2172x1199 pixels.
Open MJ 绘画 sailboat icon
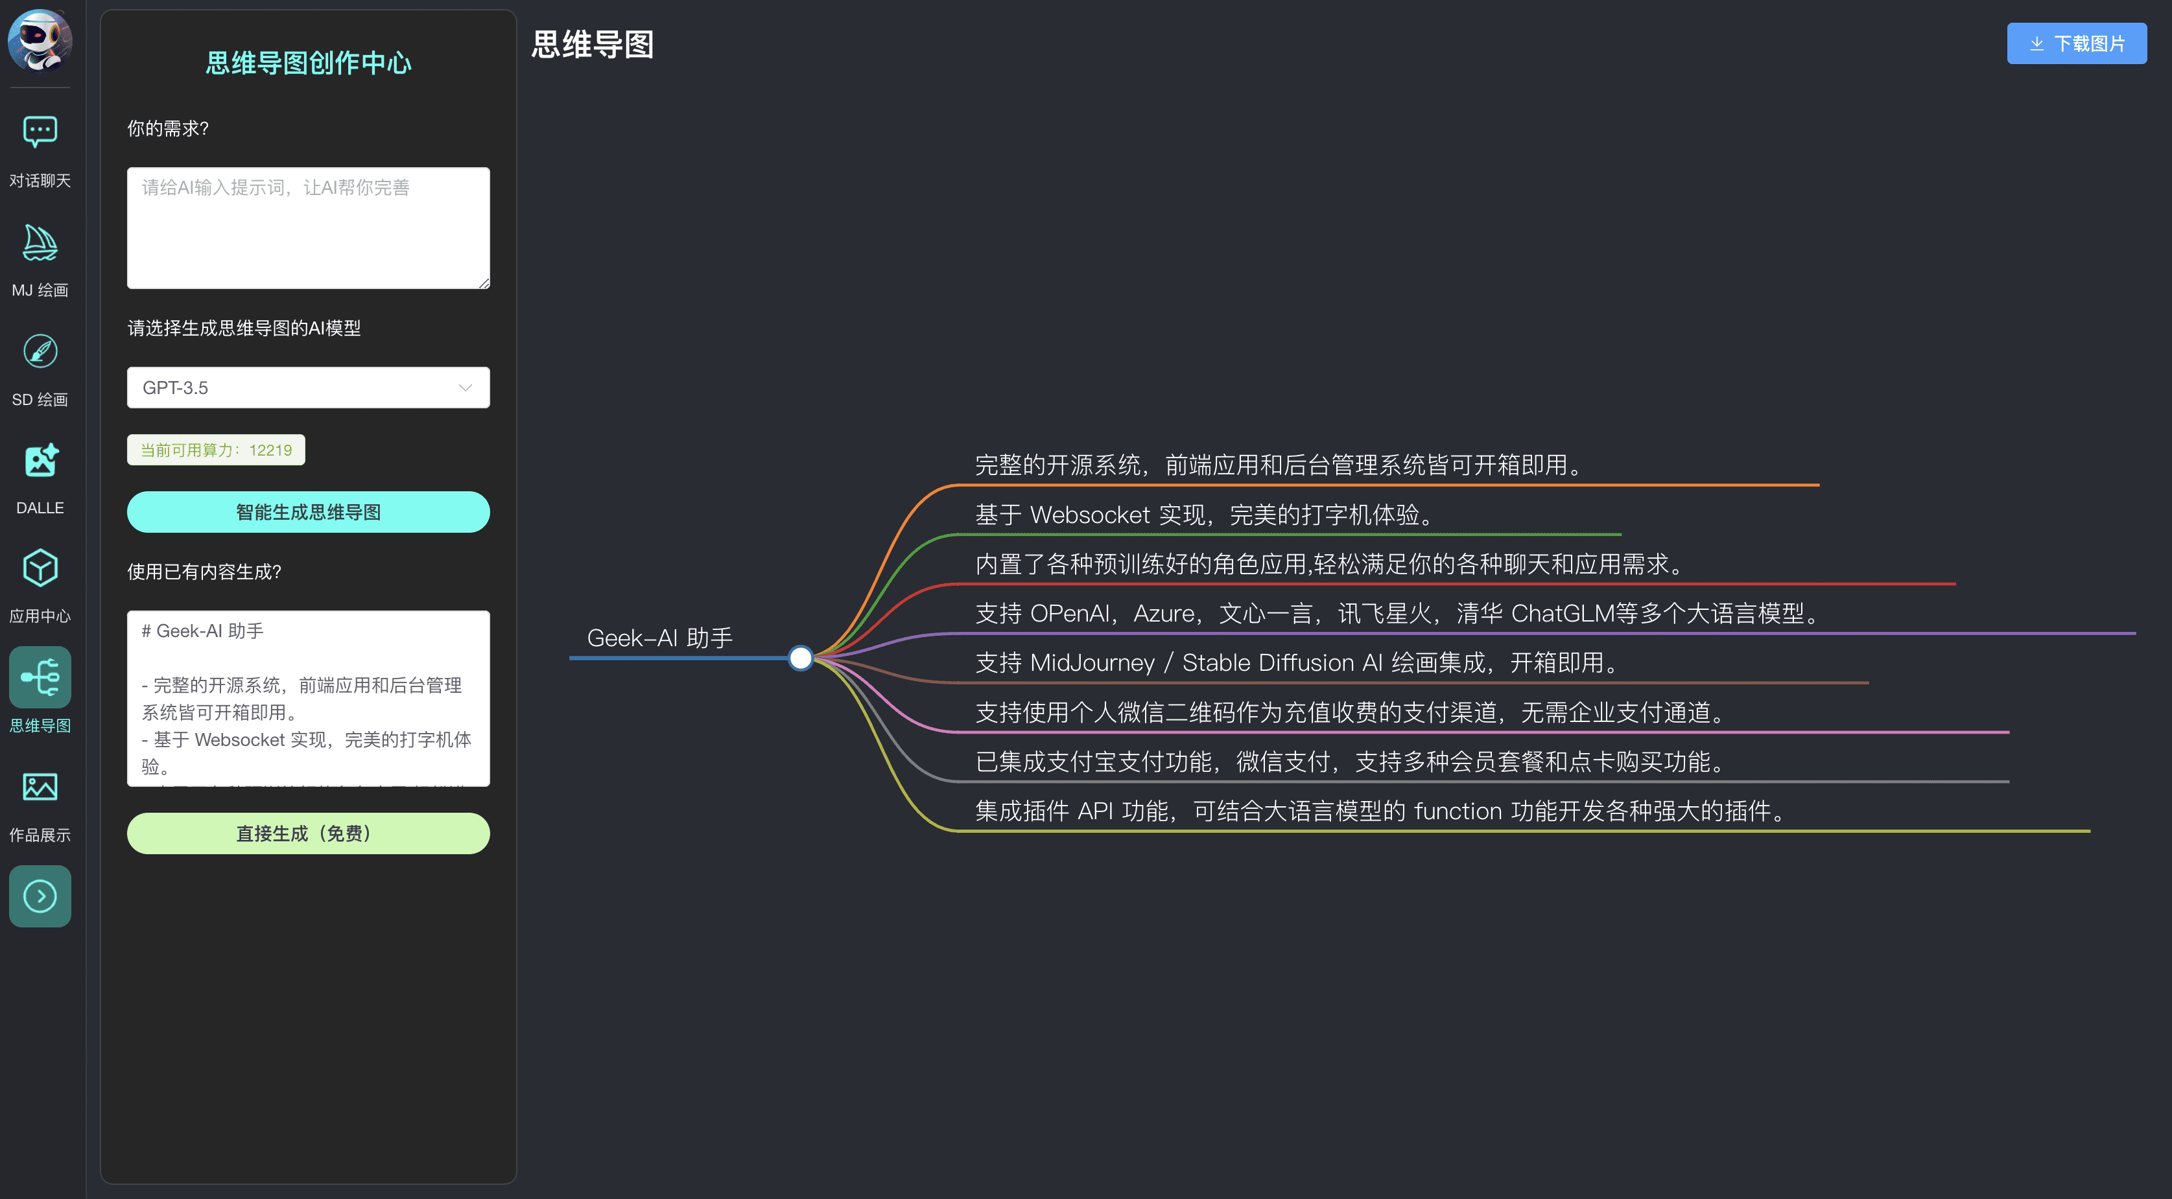[40, 244]
